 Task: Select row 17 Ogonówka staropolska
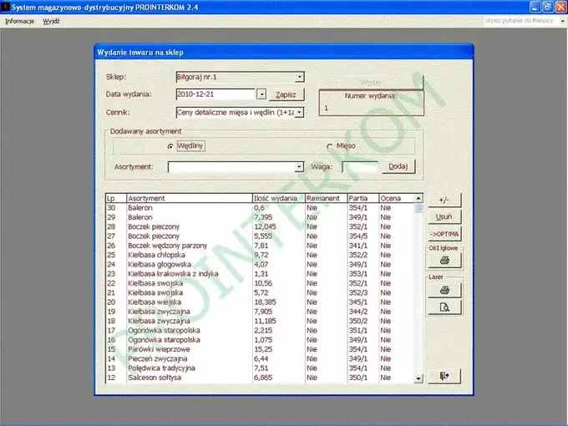260,331
